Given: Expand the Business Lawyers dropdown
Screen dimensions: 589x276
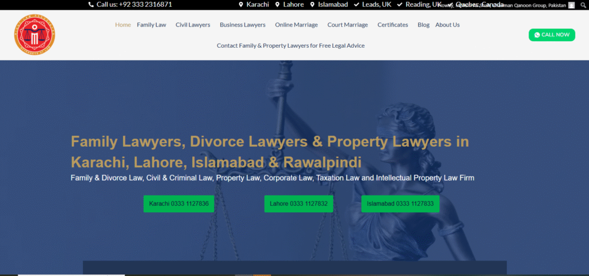Looking at the screenshot, I should [x=243, y=25].
